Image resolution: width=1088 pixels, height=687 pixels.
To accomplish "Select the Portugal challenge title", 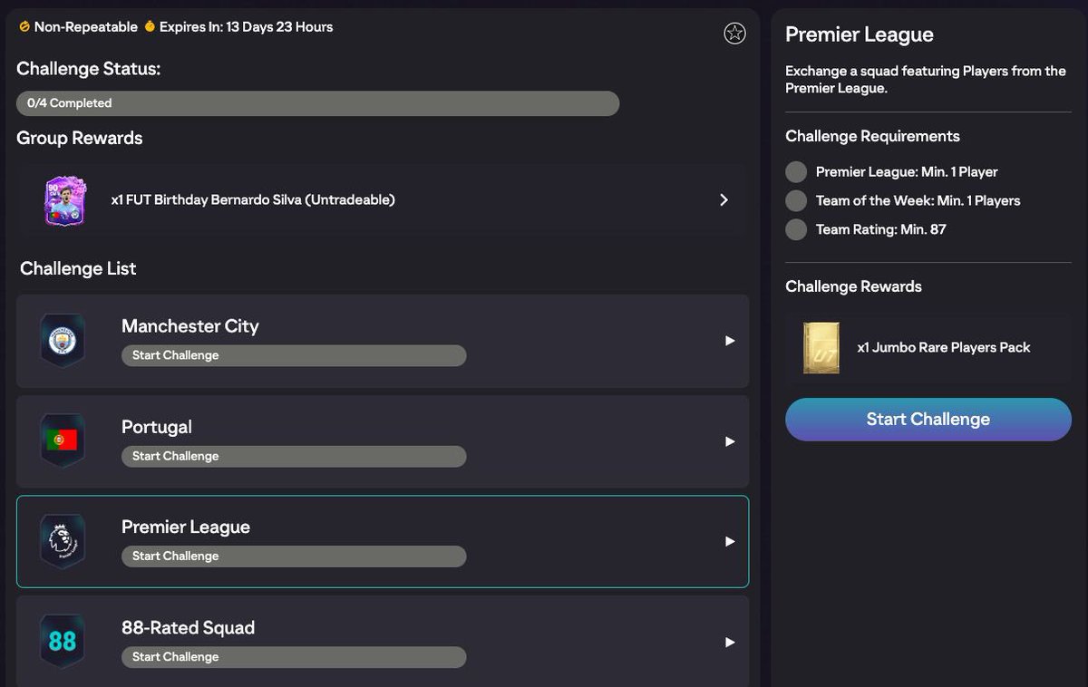I will 157,427.
